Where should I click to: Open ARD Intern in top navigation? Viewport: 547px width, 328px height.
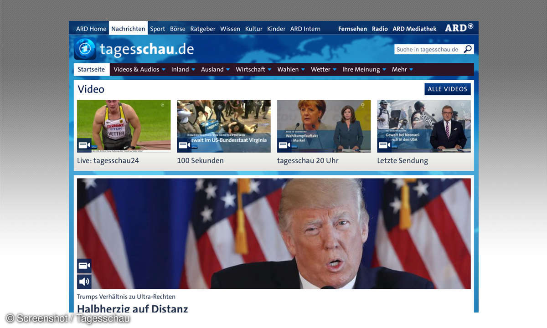pyautogui.click(x=305, y=29)
